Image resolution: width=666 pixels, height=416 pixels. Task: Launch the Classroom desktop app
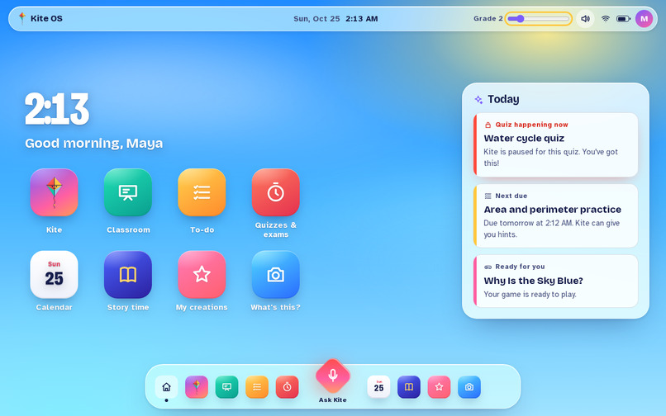tap(128, 192)
